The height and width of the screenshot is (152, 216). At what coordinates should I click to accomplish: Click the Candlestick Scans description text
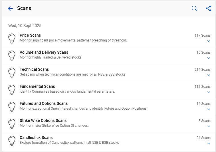tap(69, 143)
